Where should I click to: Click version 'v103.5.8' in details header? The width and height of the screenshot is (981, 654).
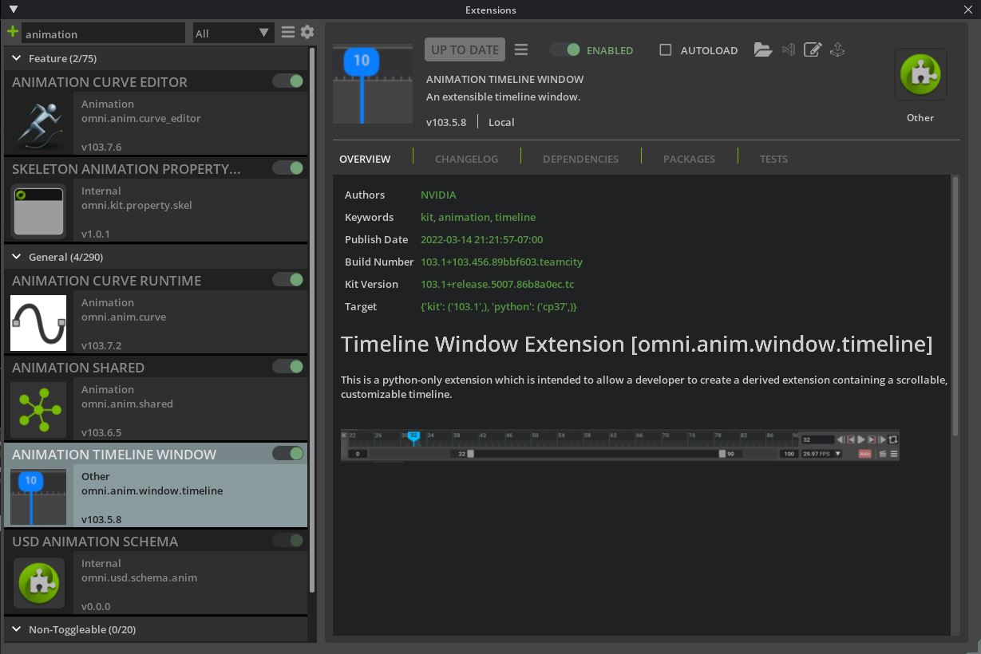point(446,122)
